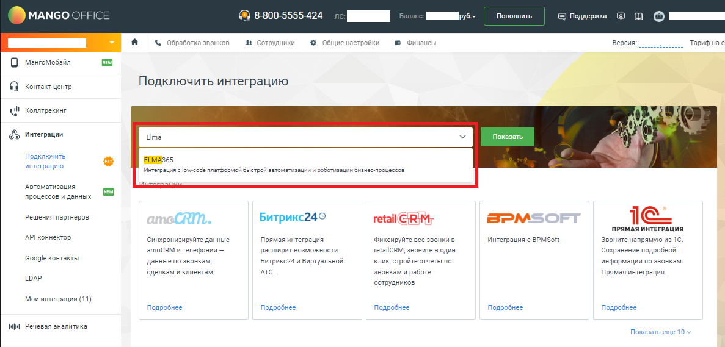The width and height of the screenshot is (725, 347).
Task: Expand Показать еще 10 integrations
Action: click(x=661, y=332)
